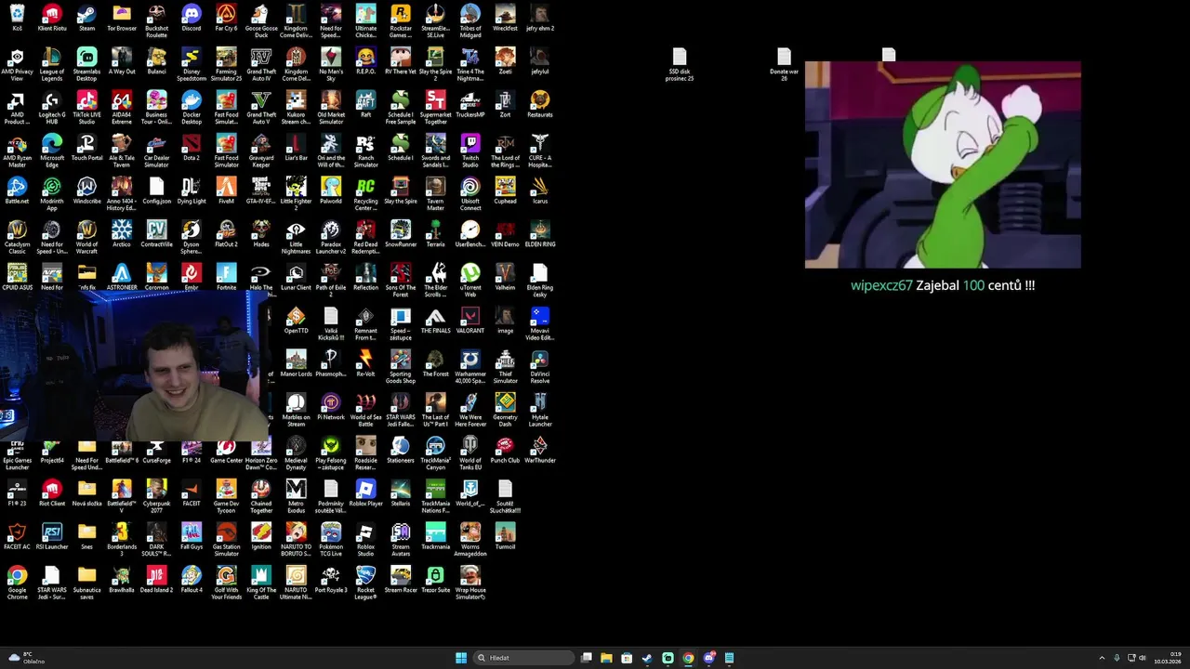This screenshot has width=1190, height=669.
Task: Open Microsoft Edge desktop shortcut
Action: [52, 150]
